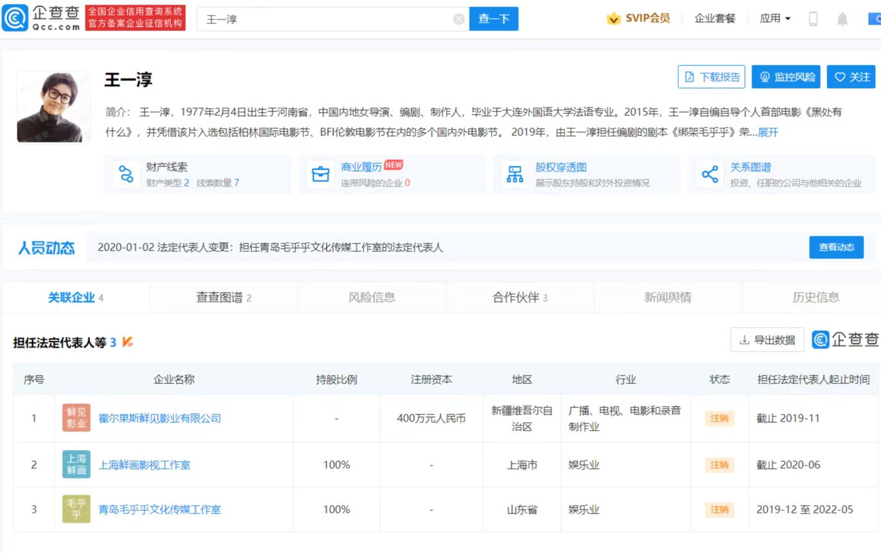Click the 毛乎乎 company logo
881x553 pixels.
click(76, 509)
